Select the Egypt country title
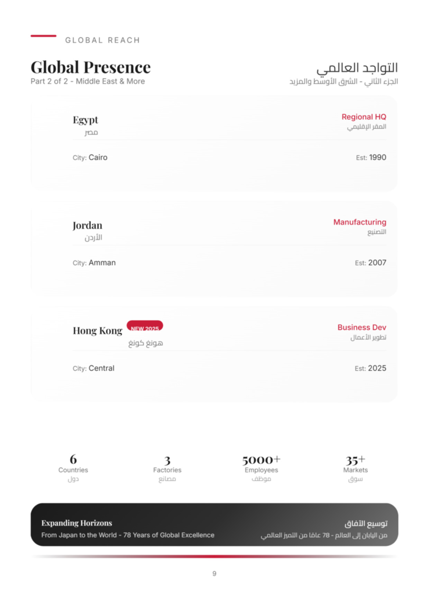 [x=85, y=120]
